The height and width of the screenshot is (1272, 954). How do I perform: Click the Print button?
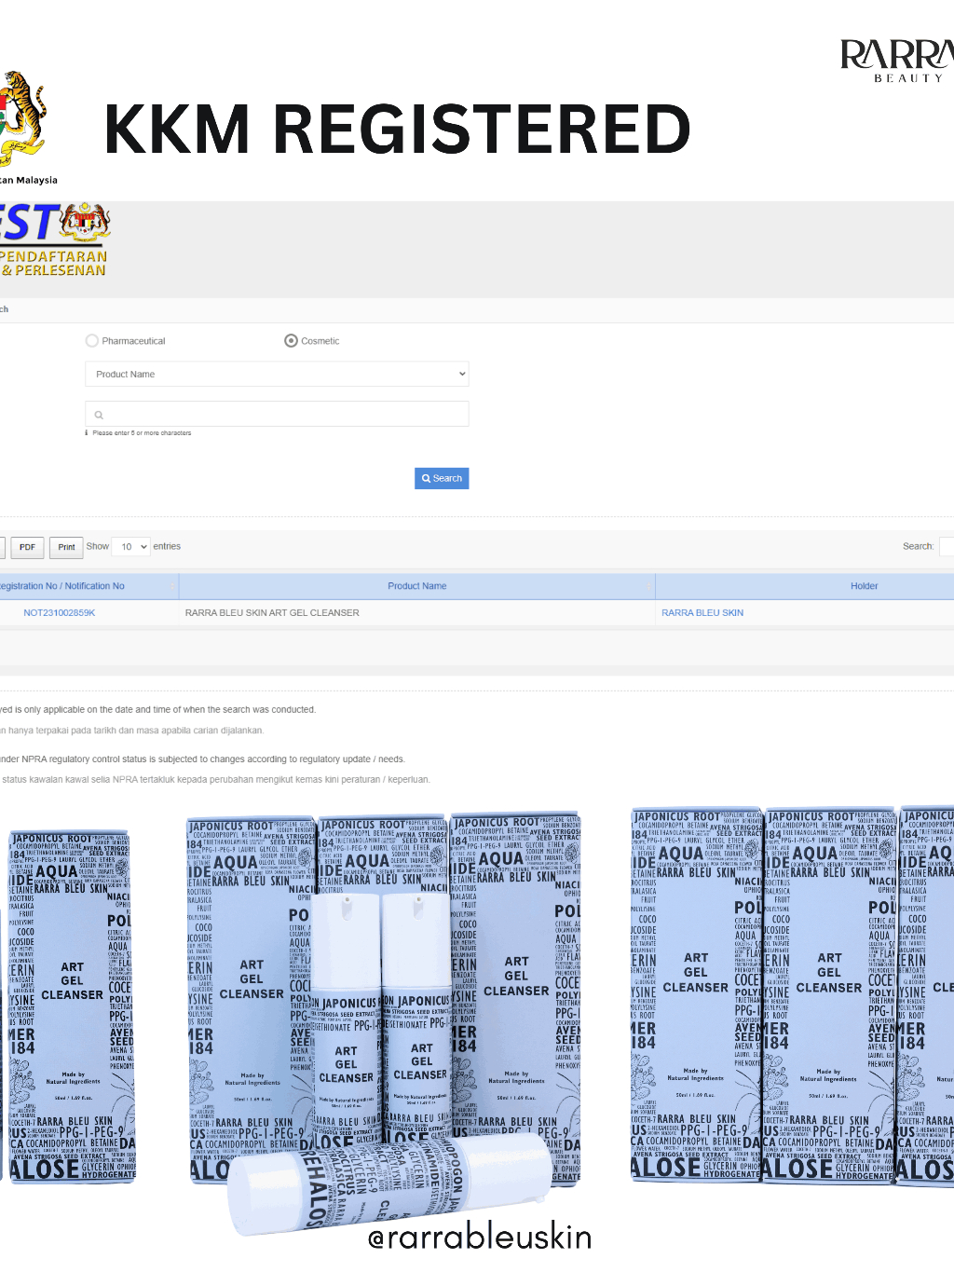66,547
